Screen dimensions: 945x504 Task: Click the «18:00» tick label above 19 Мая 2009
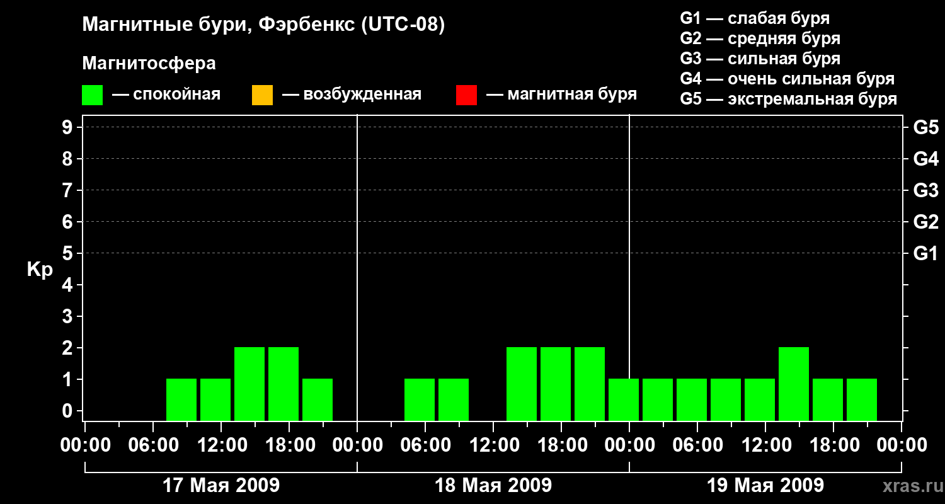833,445
